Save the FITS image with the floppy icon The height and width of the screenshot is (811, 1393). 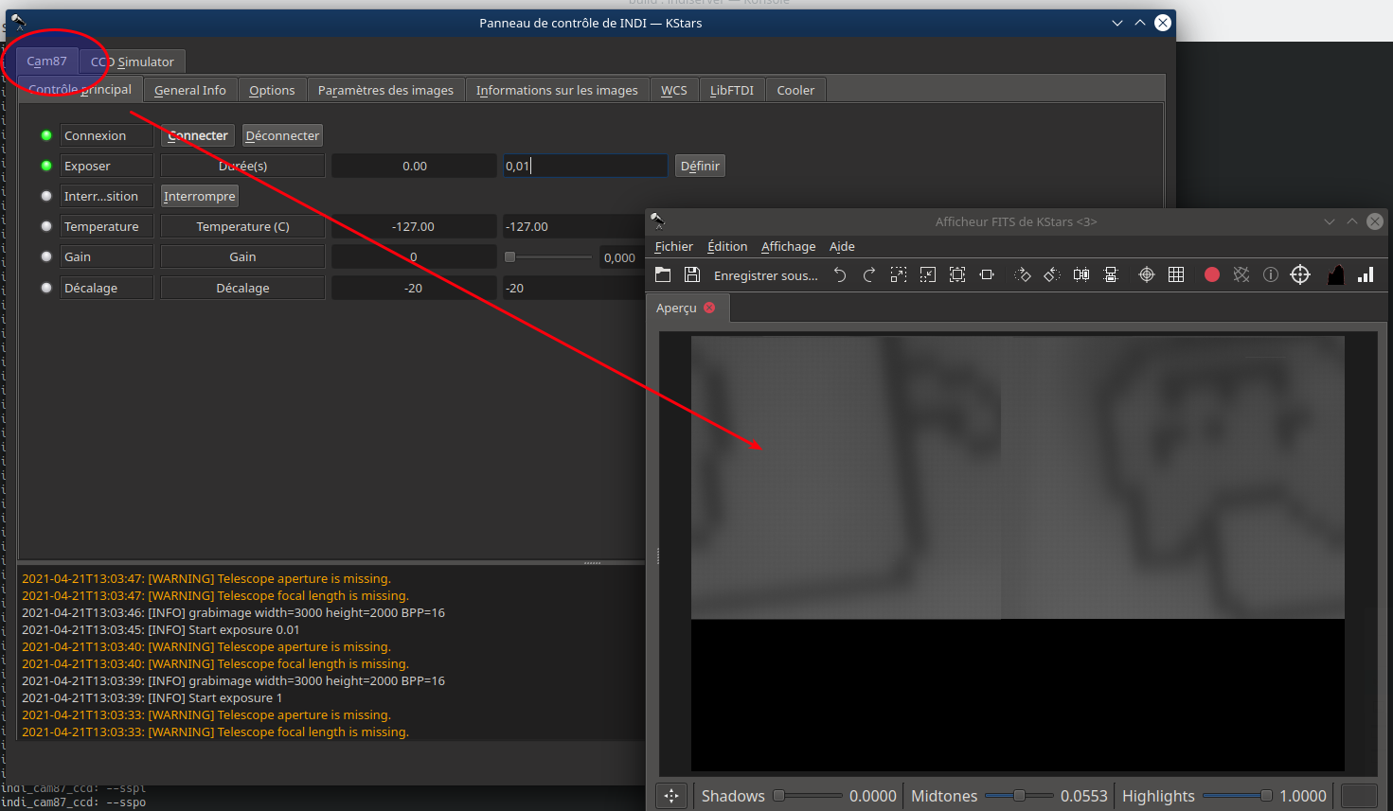692,274
